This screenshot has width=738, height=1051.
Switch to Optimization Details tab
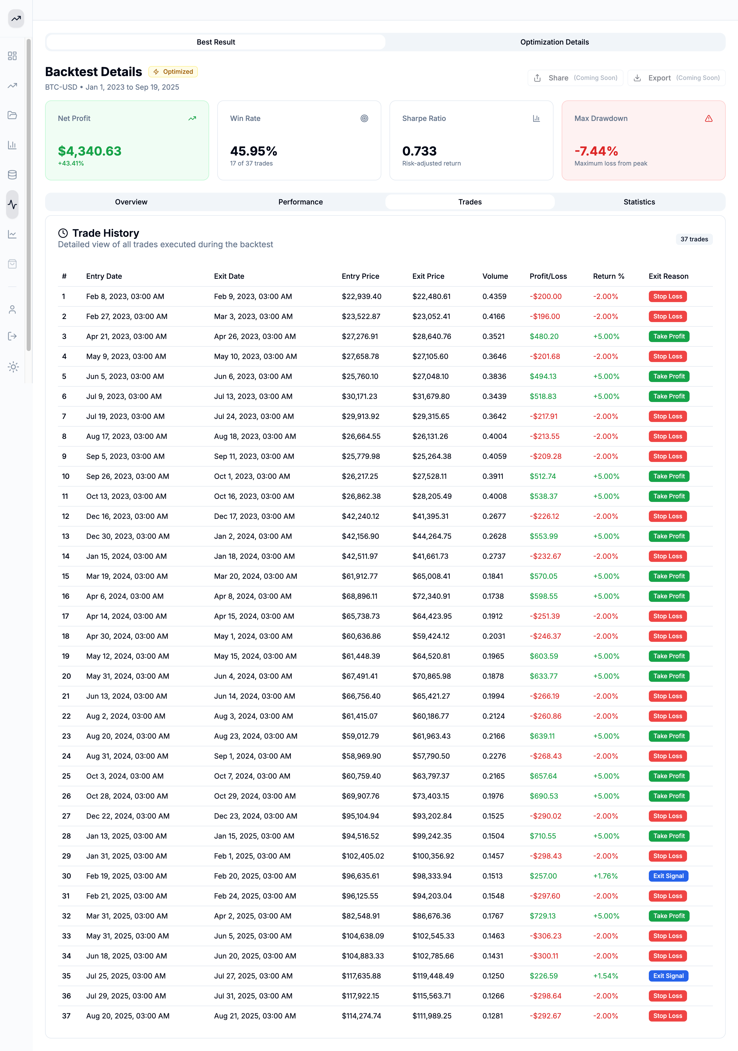point(555,42)
